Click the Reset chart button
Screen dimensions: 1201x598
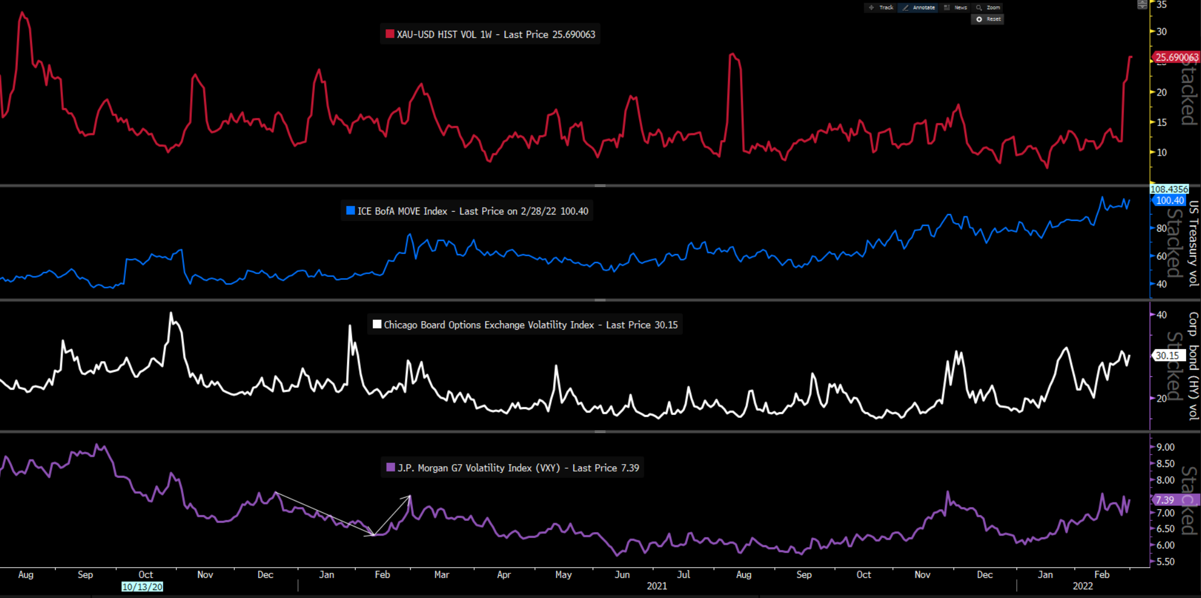coord(988,19)
